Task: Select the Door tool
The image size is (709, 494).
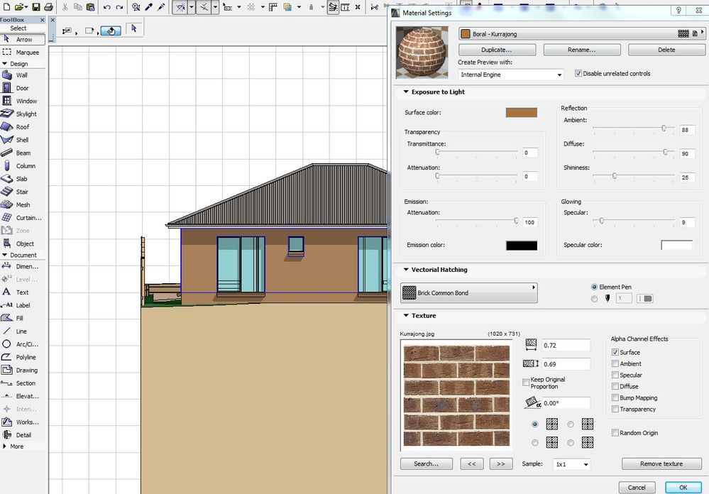Action: [23, 88]
